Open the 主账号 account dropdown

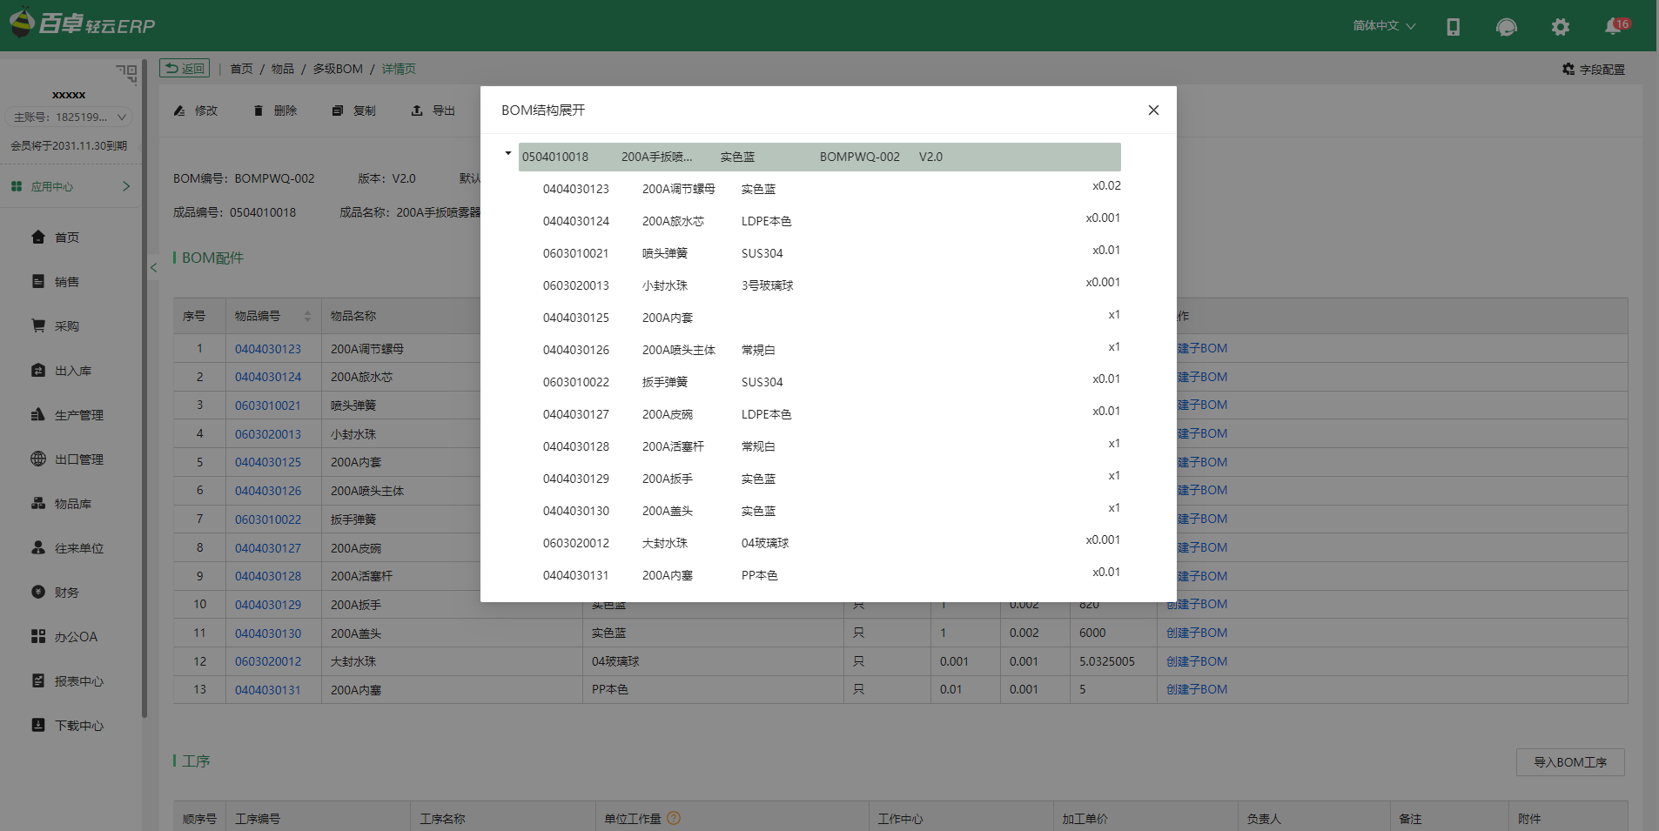(69, 117)
